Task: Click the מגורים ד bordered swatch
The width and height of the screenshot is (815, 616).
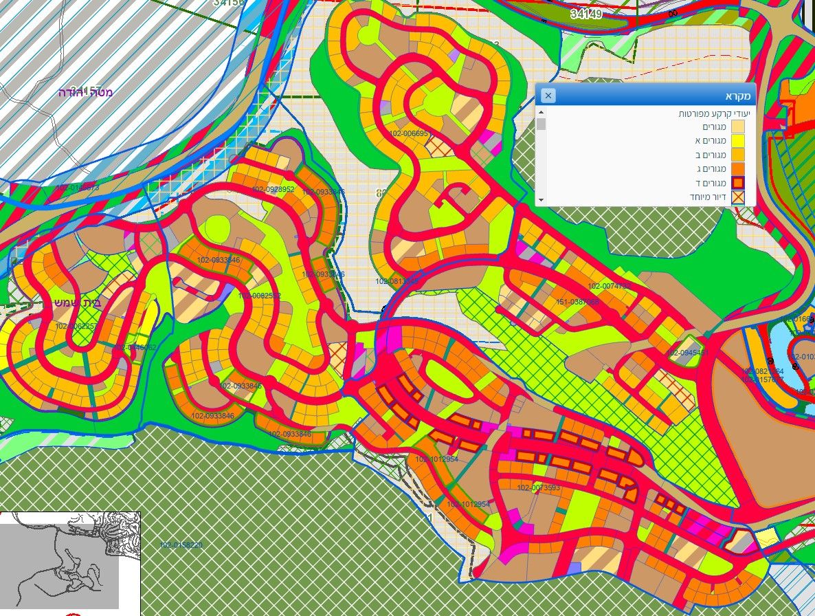Action: [738, 183]
